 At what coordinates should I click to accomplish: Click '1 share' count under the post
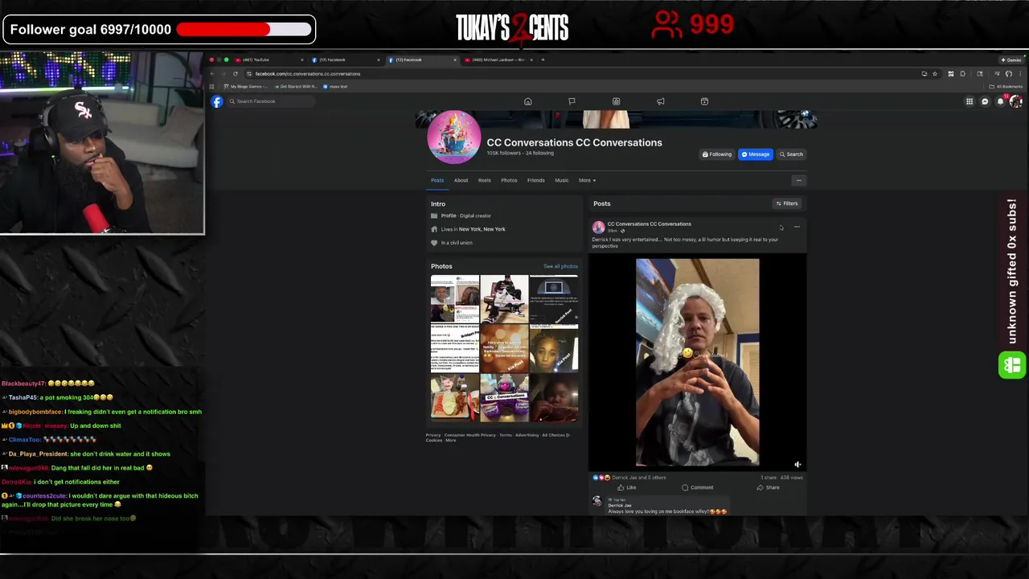coord(768,478)
